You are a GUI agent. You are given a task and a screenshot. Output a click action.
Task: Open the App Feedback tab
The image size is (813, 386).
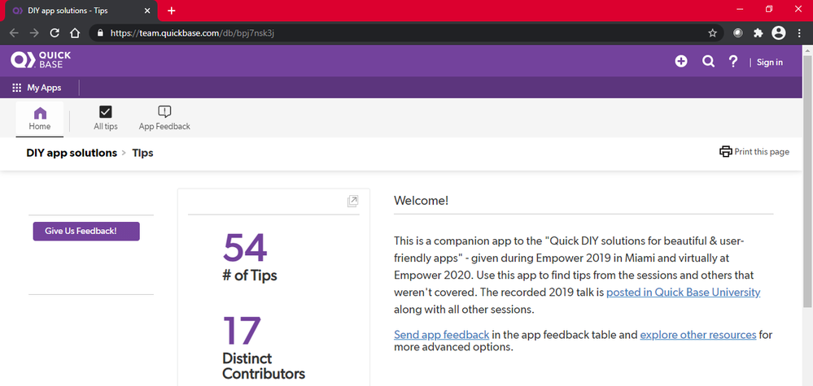[164, 119]
